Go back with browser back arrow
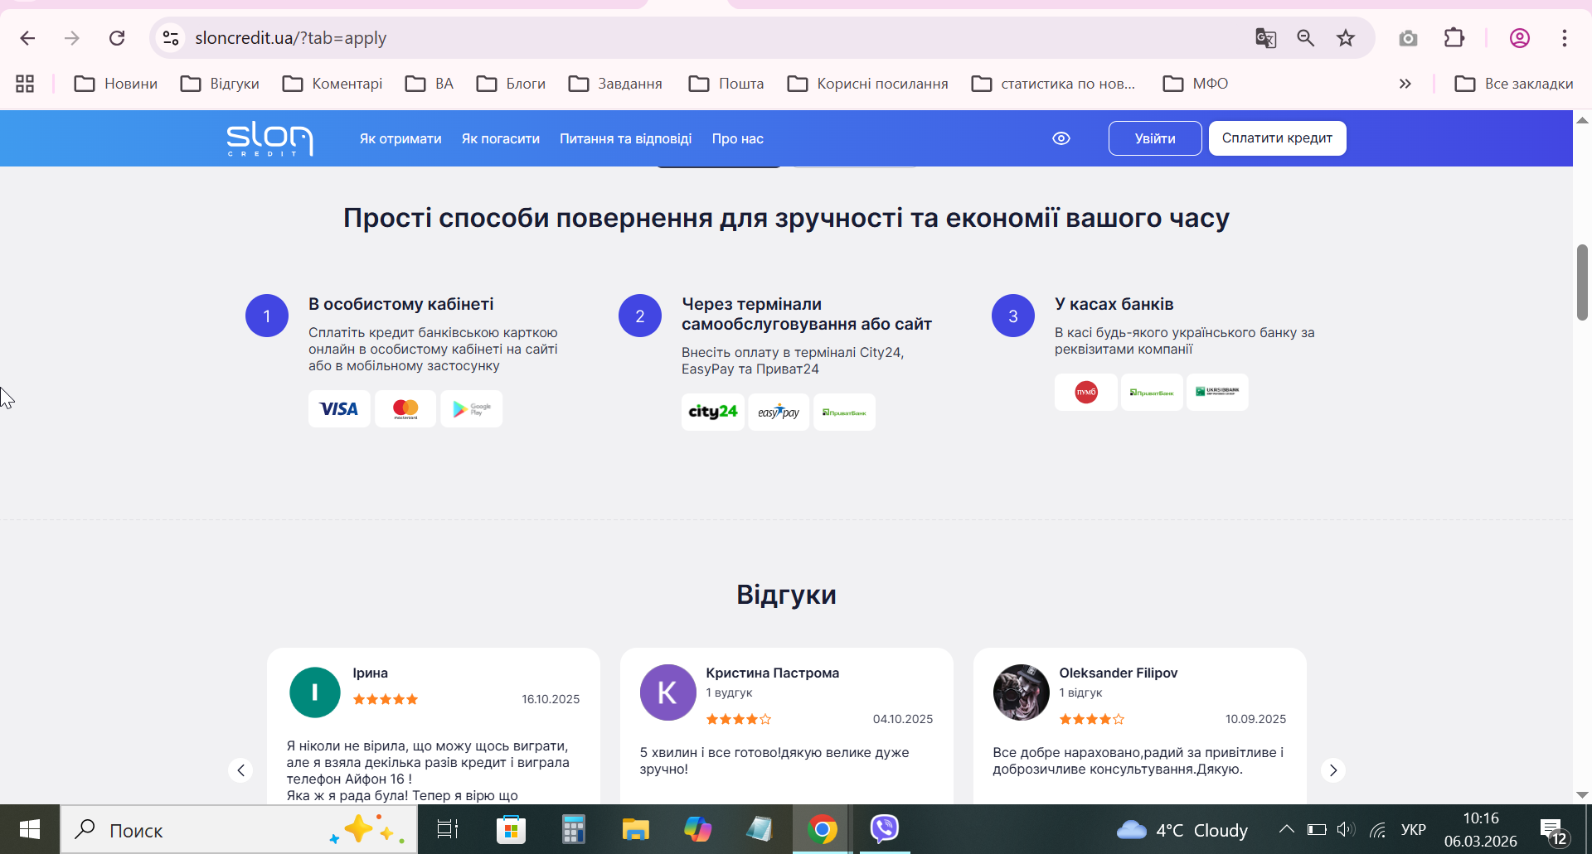Screen dimensions: 1592x854 (x=27, y=38)
